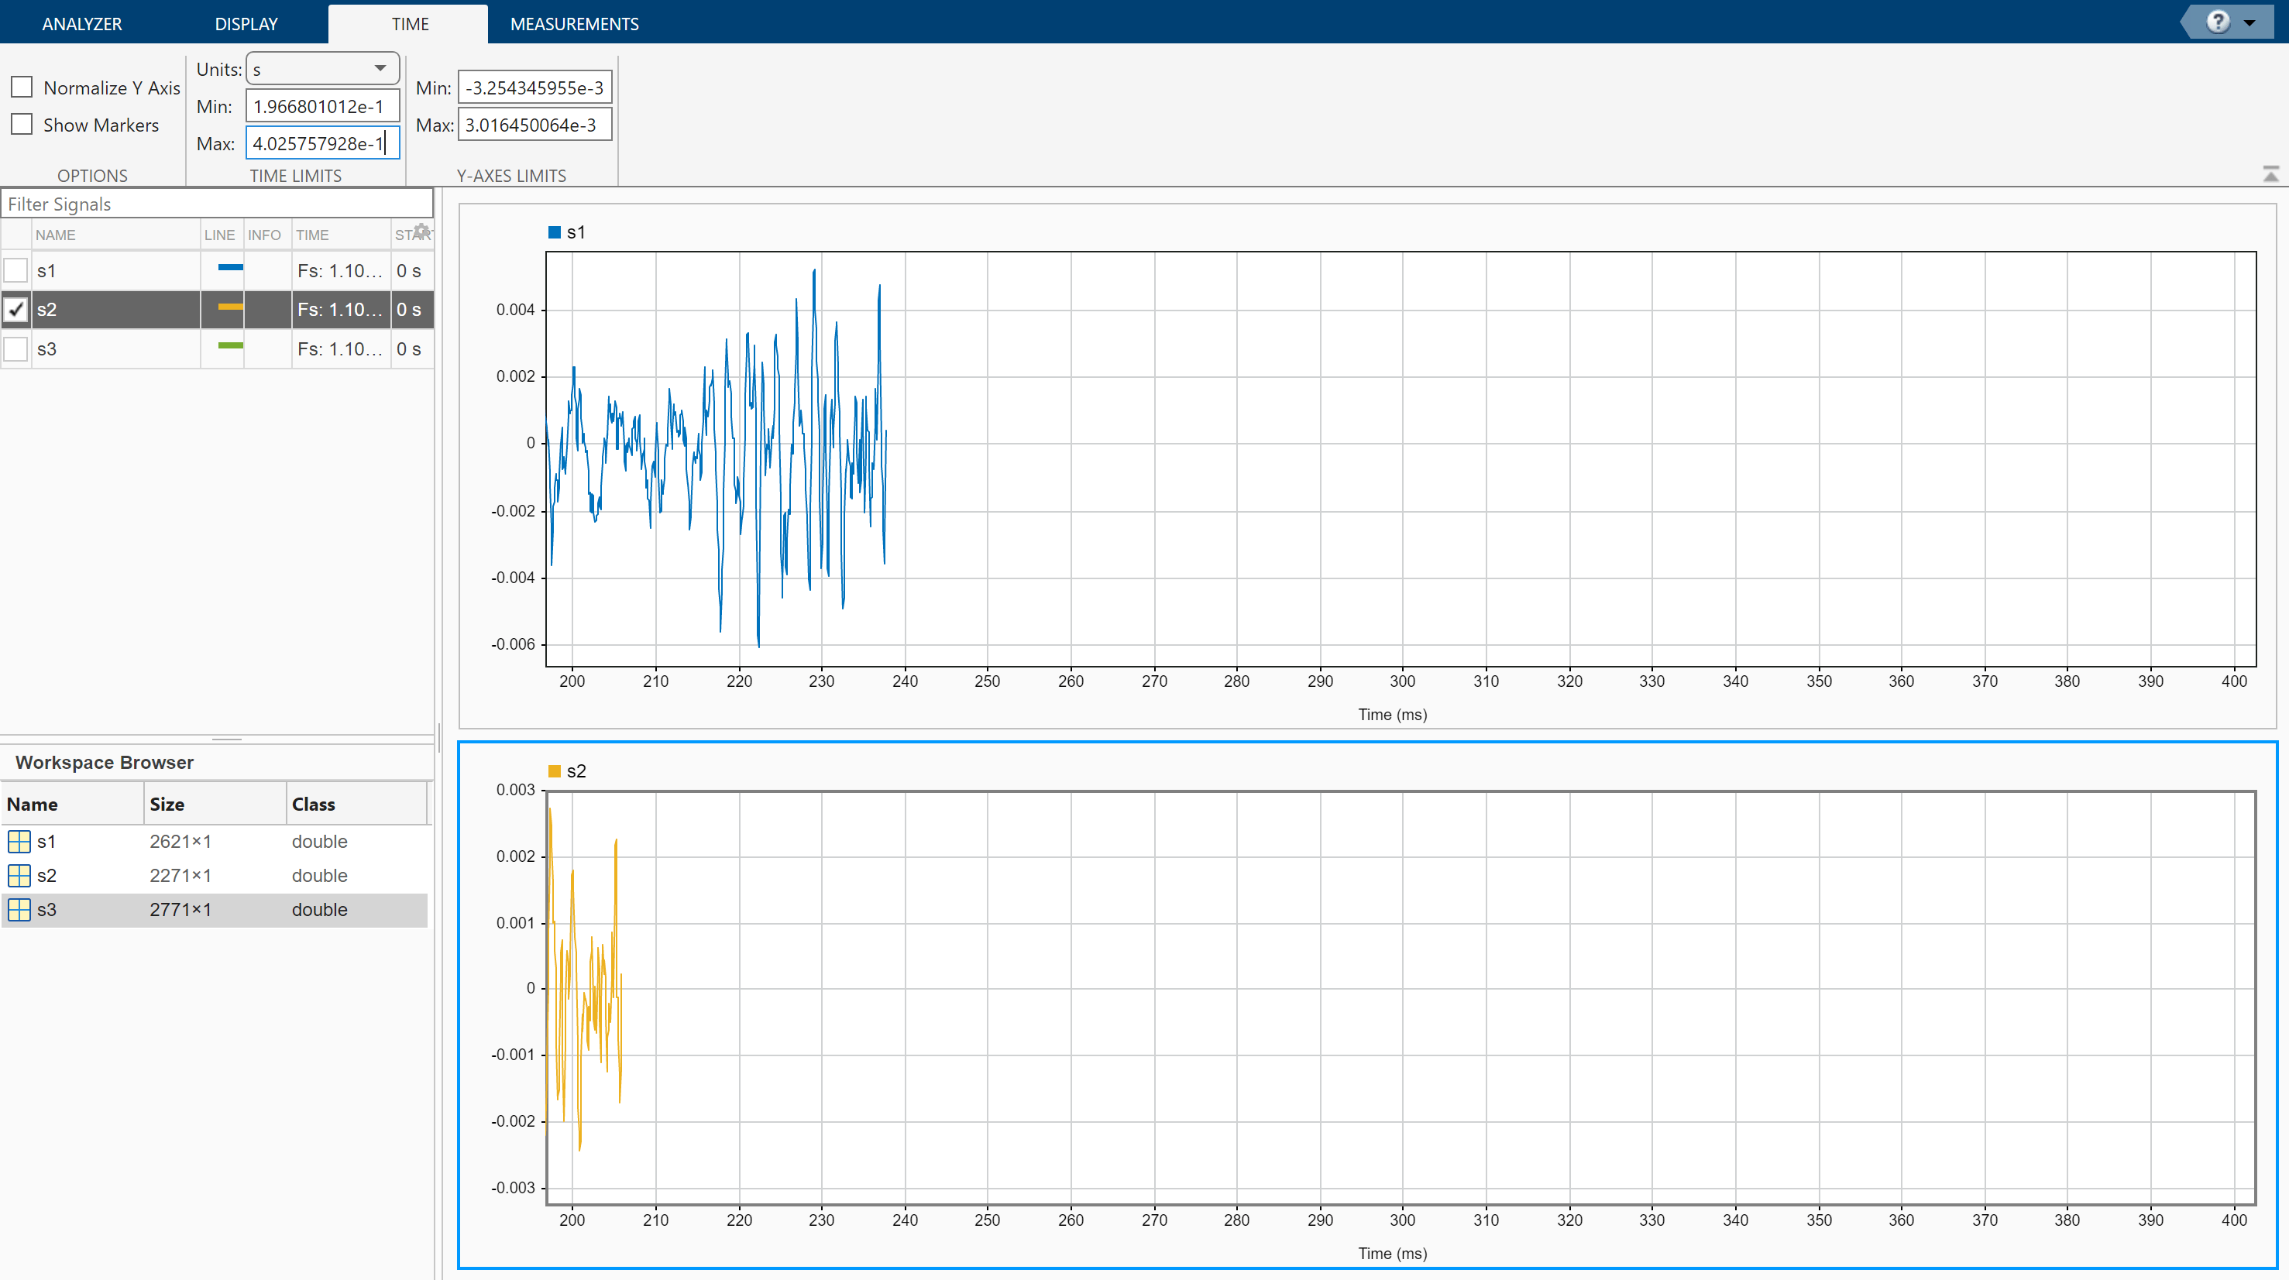Click the green s3 line color swatch
The width and height of the screenshot is (2289, 1280).
pos(230,345)
